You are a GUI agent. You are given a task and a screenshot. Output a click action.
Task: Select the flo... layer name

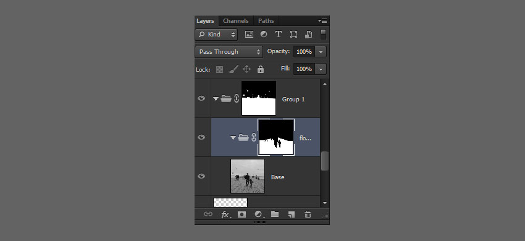305,138
